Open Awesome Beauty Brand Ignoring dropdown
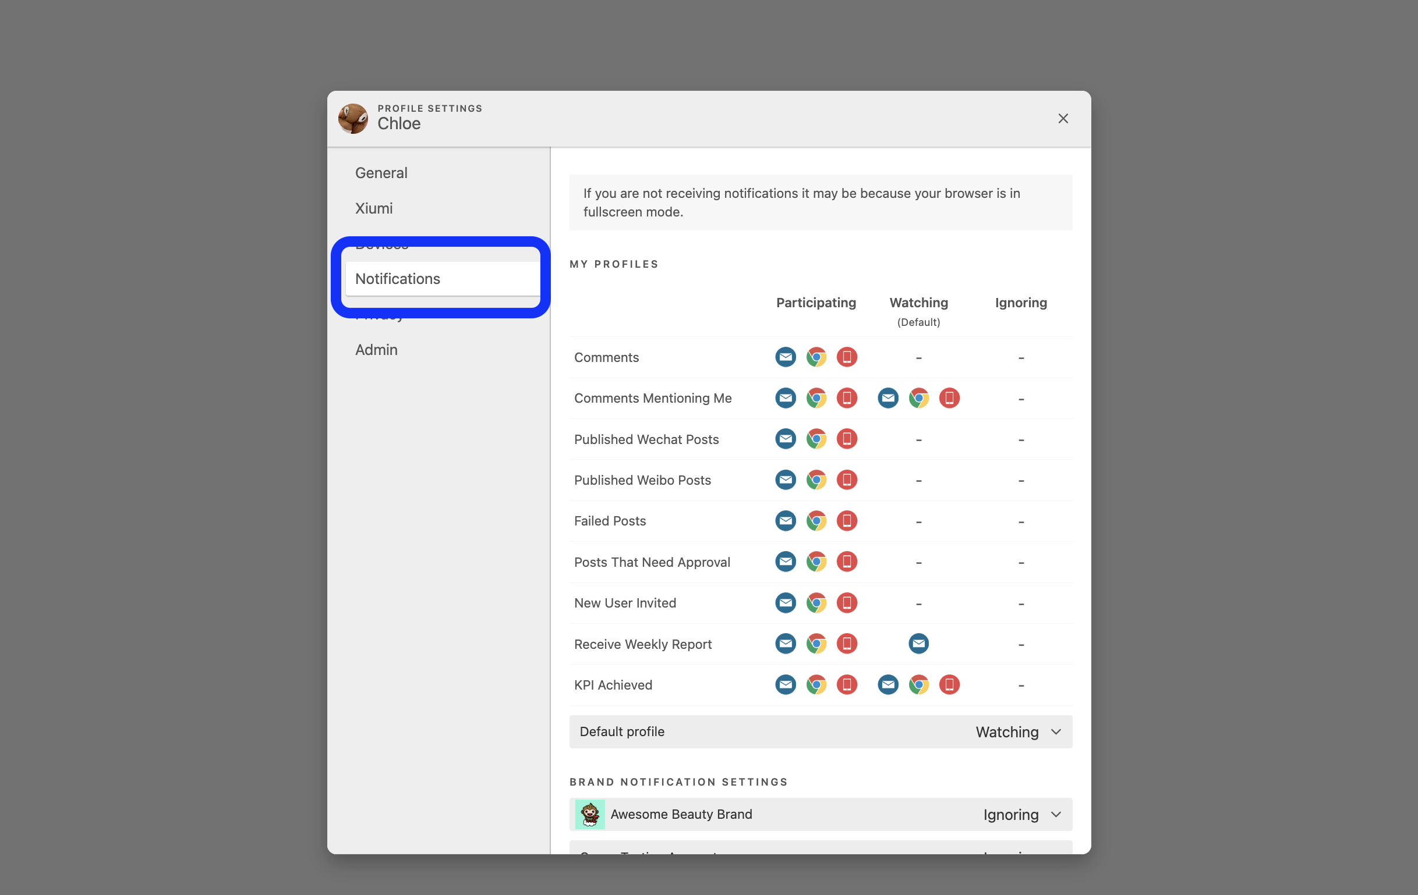Viewport: 1418px width, 895px height. click(x=1022, y=815)
